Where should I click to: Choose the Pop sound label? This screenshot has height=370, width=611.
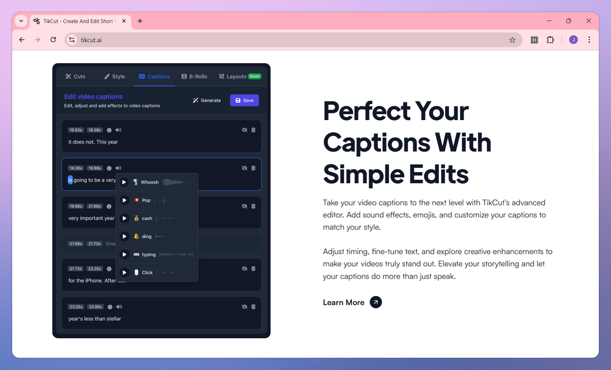pyautogui.click(x=146, y=201)
